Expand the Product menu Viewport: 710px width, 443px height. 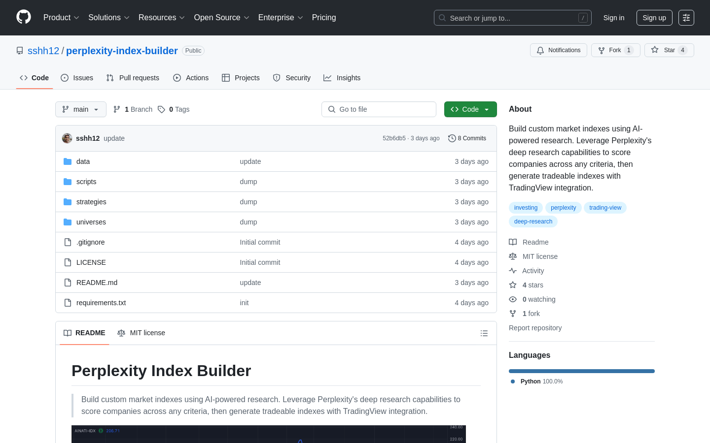(61, 18)
